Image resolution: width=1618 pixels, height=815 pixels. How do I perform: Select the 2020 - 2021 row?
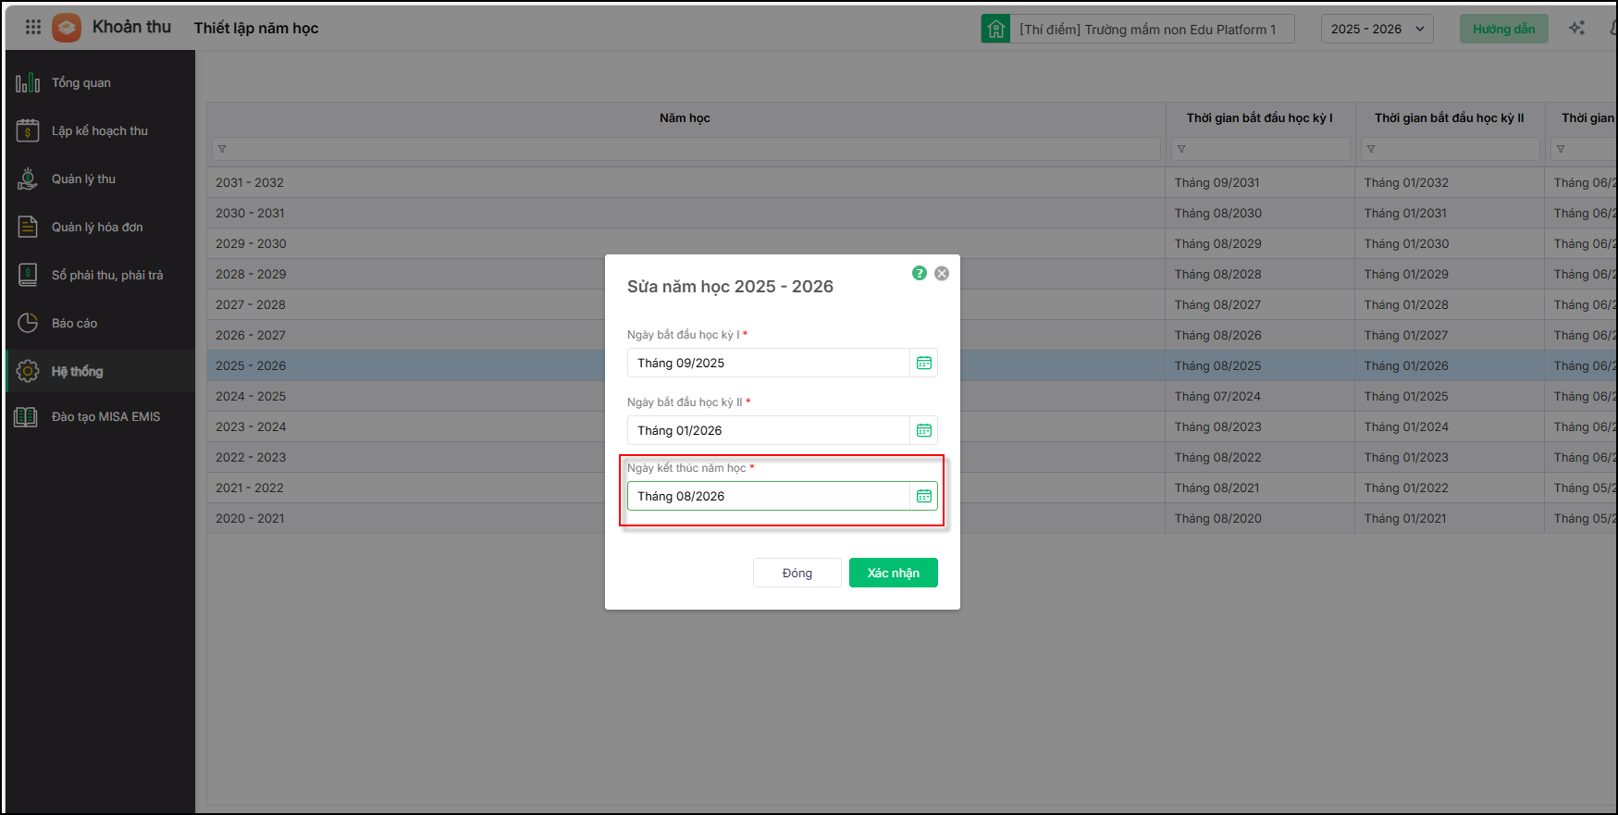coord(911,518)
